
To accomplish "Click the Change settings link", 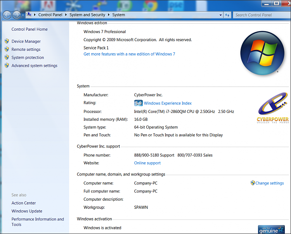I will pyautogui.click(x=270, y=183).
